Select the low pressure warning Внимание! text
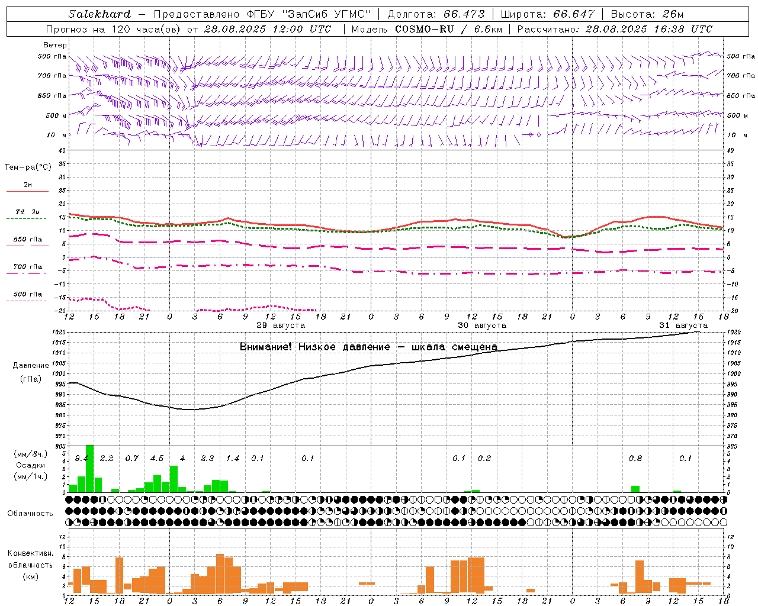758x606 pixels. tap(368, 347)
